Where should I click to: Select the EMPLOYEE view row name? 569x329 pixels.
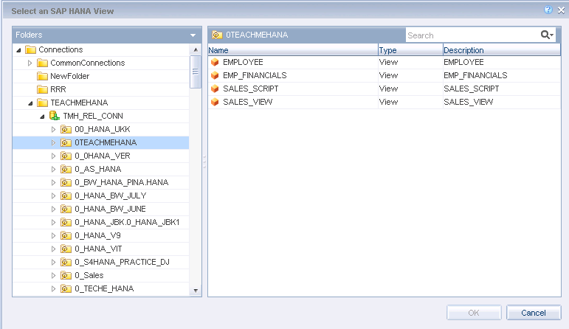coord(243,62)
